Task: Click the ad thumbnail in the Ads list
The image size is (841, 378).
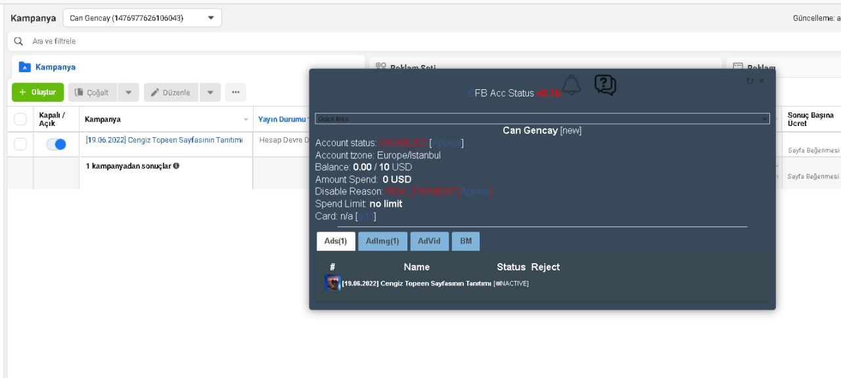Action: [x=332, y=283]
